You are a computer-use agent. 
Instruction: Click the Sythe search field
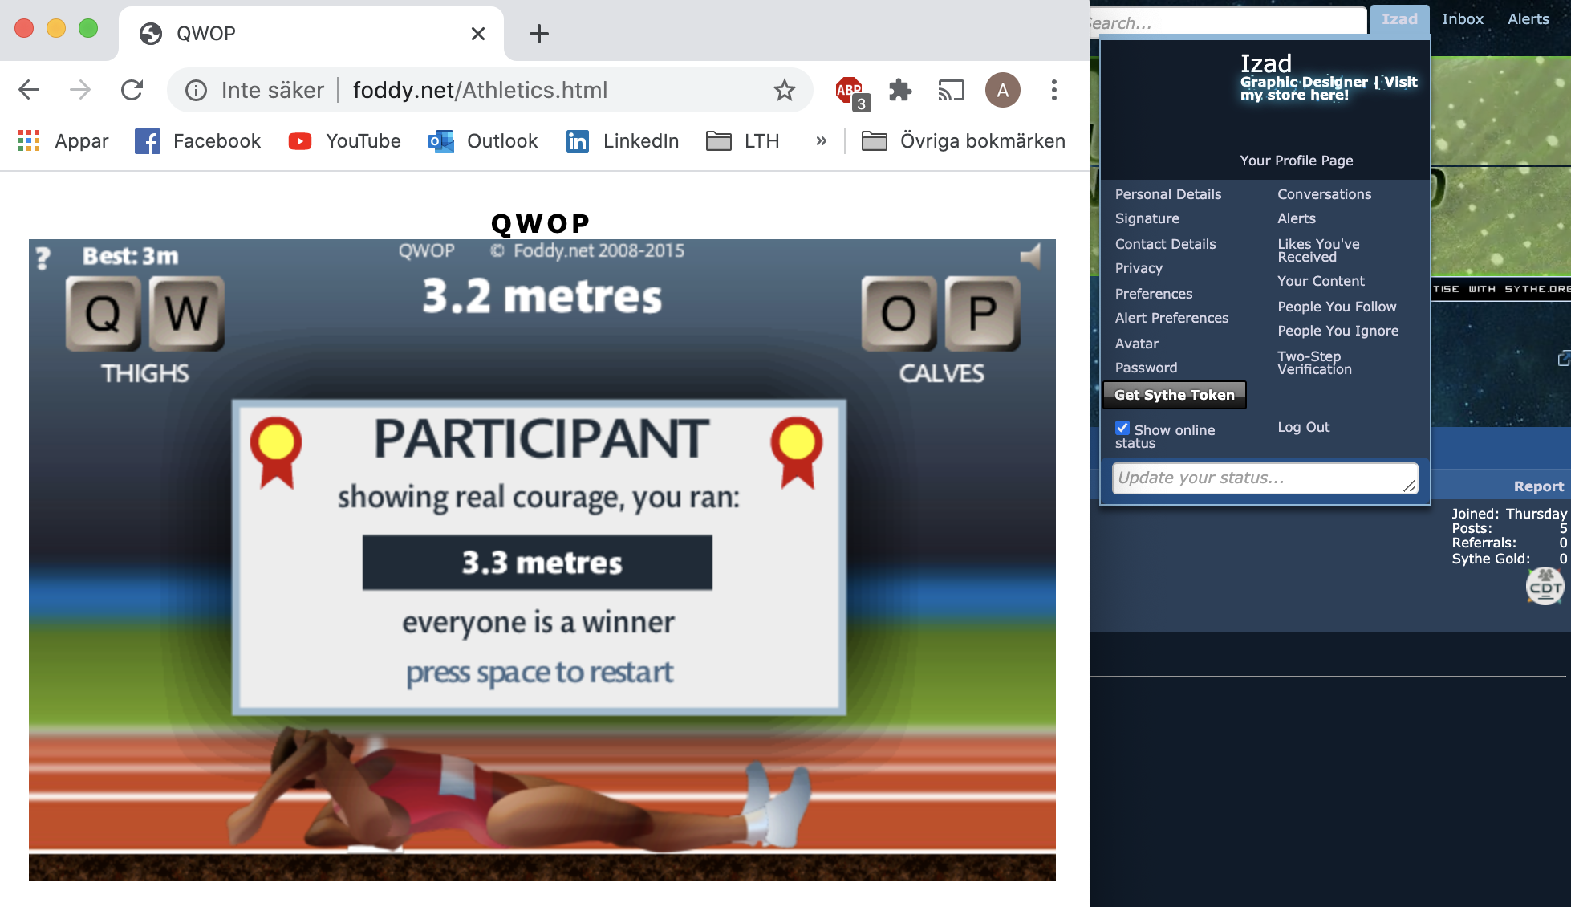pos(1228,22)
